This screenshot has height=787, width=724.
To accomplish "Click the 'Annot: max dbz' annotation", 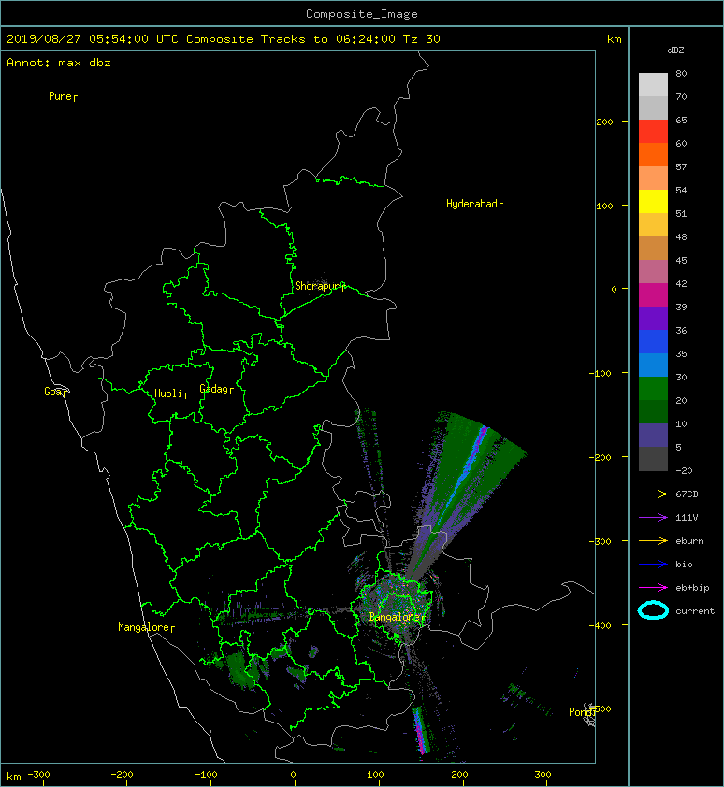I will tap(59, 63).
